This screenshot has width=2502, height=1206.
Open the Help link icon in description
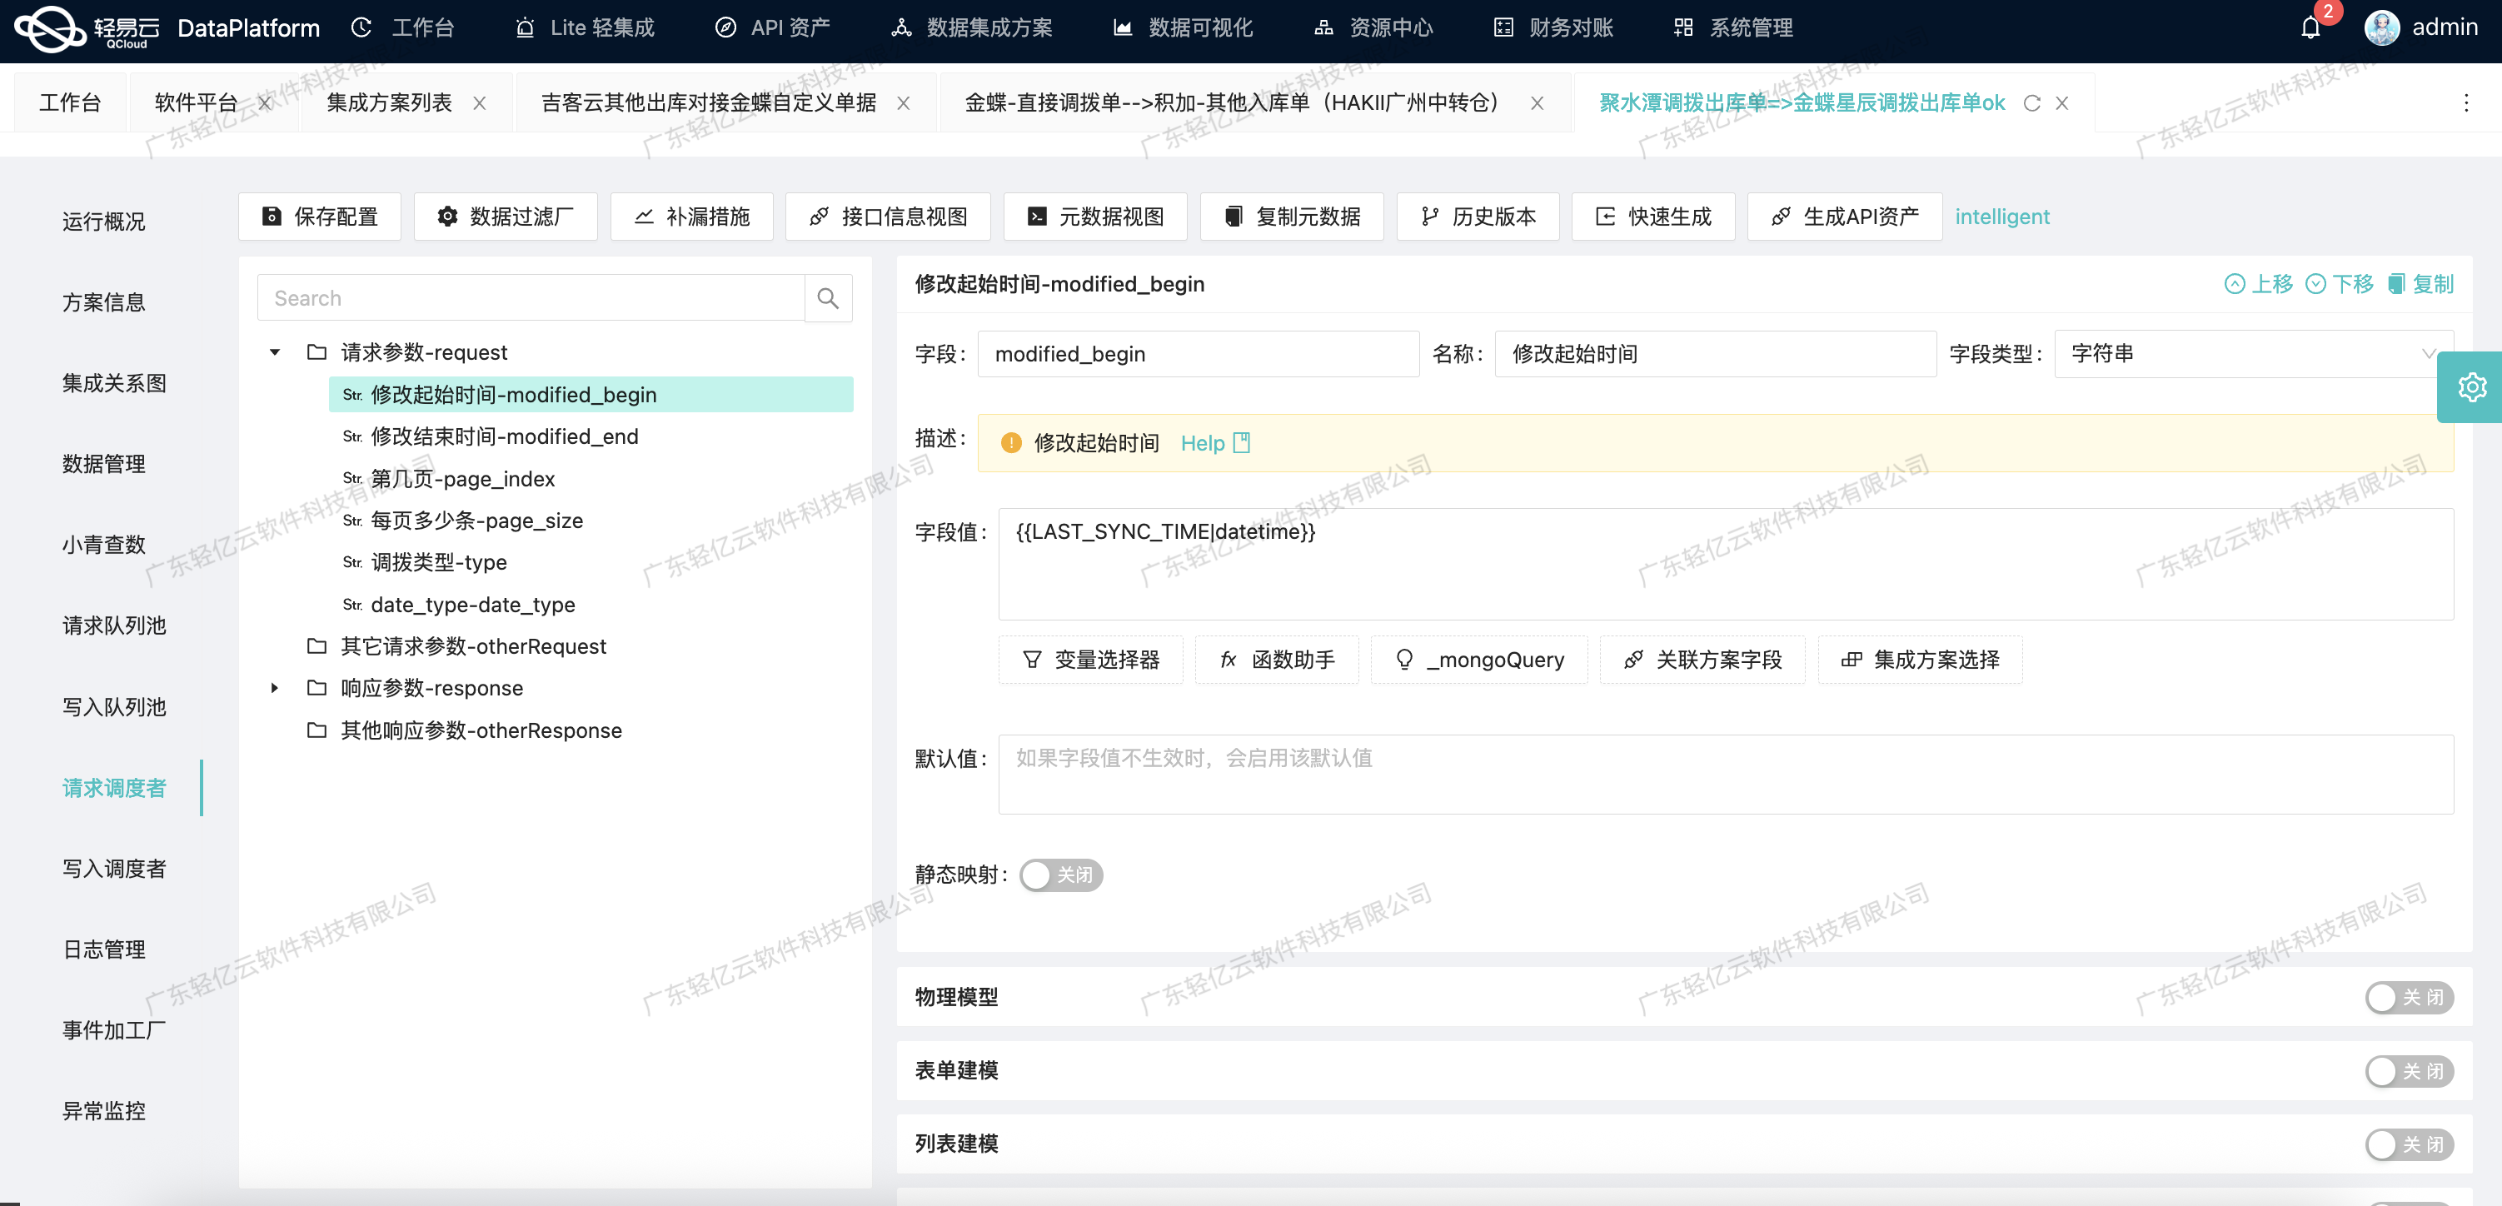(1240, 443)
